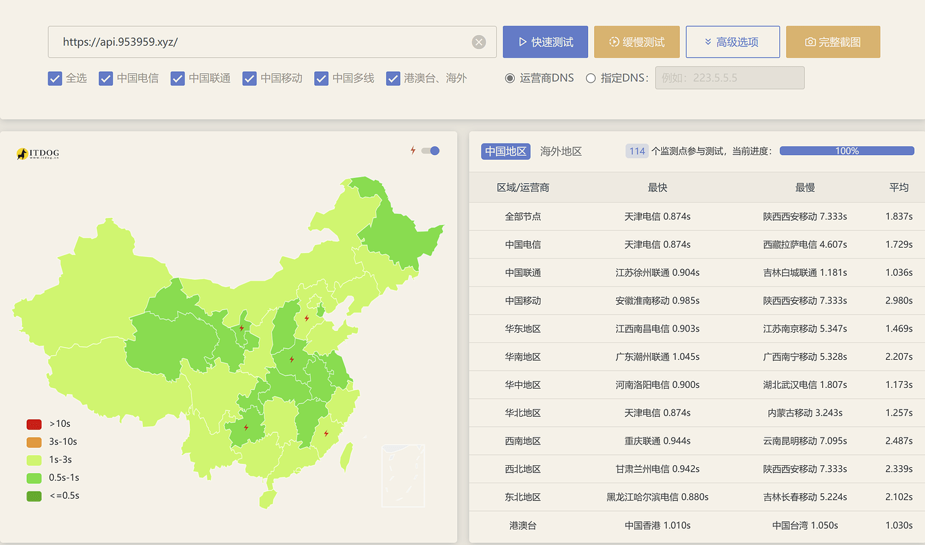The height and width of the screenshot is (545, 925).
Task: Click the <=0.5s legend swatch
Action: (x=34, y=496)
